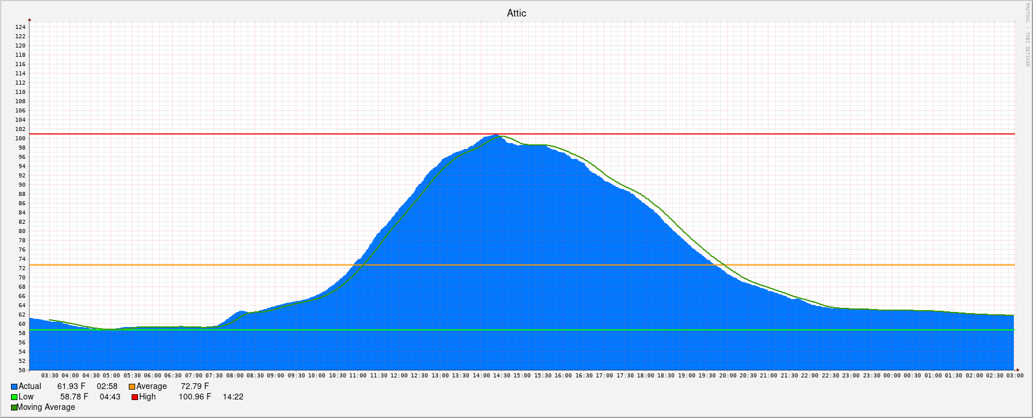Click the orange Average legend swatch

click(x=132, y=387)
